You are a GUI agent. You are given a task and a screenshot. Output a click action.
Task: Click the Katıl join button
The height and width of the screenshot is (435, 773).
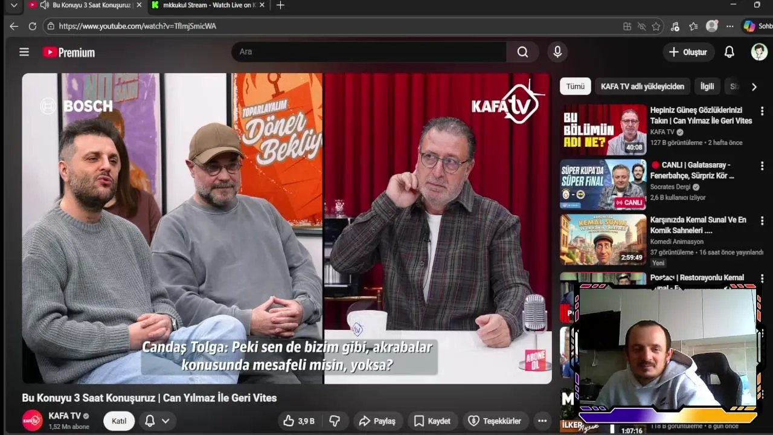click(119, 421)
